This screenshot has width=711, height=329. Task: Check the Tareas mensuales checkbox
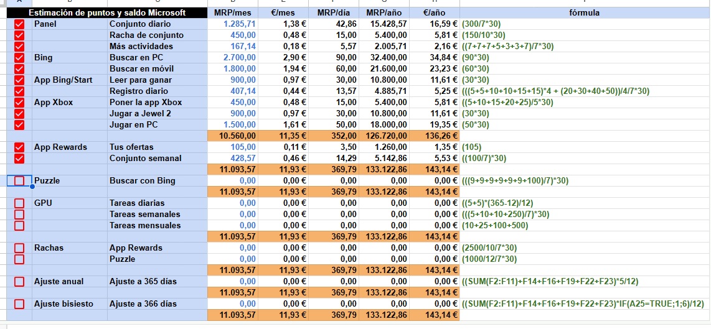point(19,225)
